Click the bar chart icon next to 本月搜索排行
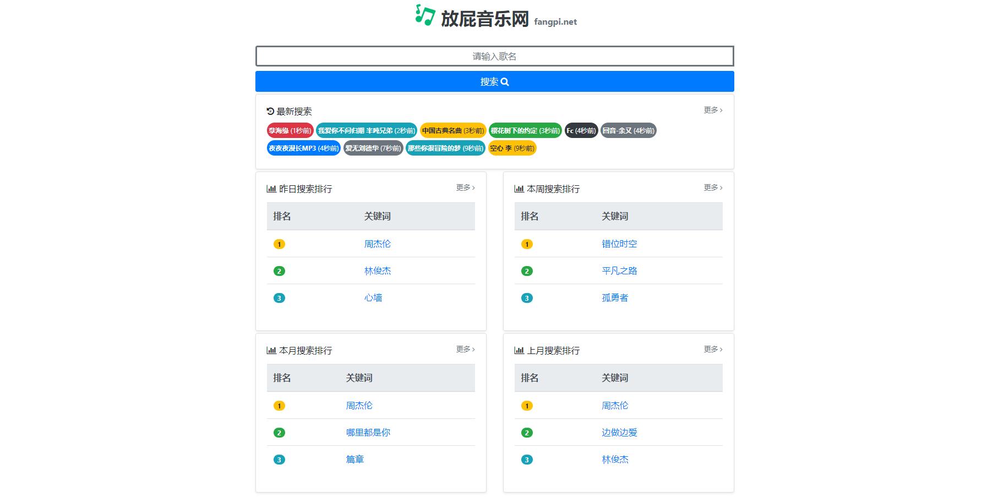The image size is (1004, 503). click(271, 350)
